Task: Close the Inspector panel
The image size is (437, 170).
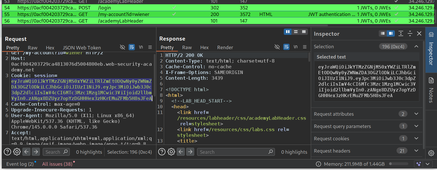Action: click(x=419, y=34)
